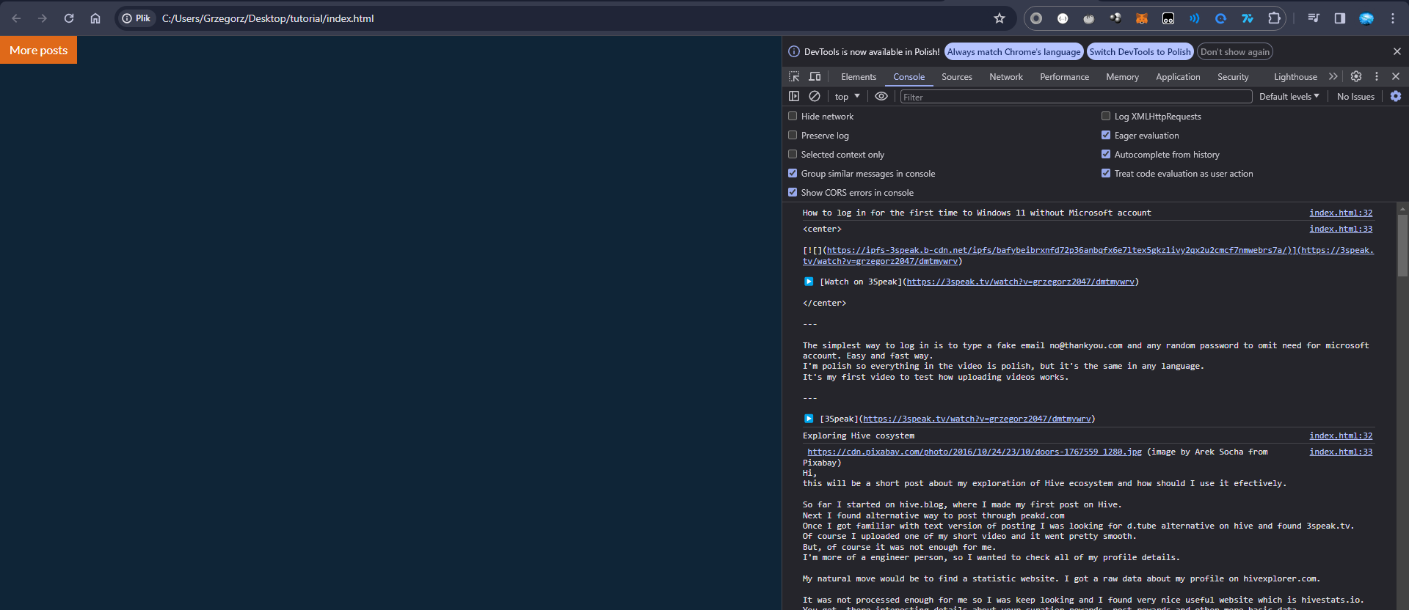Switch to the Application tab

1178,76
